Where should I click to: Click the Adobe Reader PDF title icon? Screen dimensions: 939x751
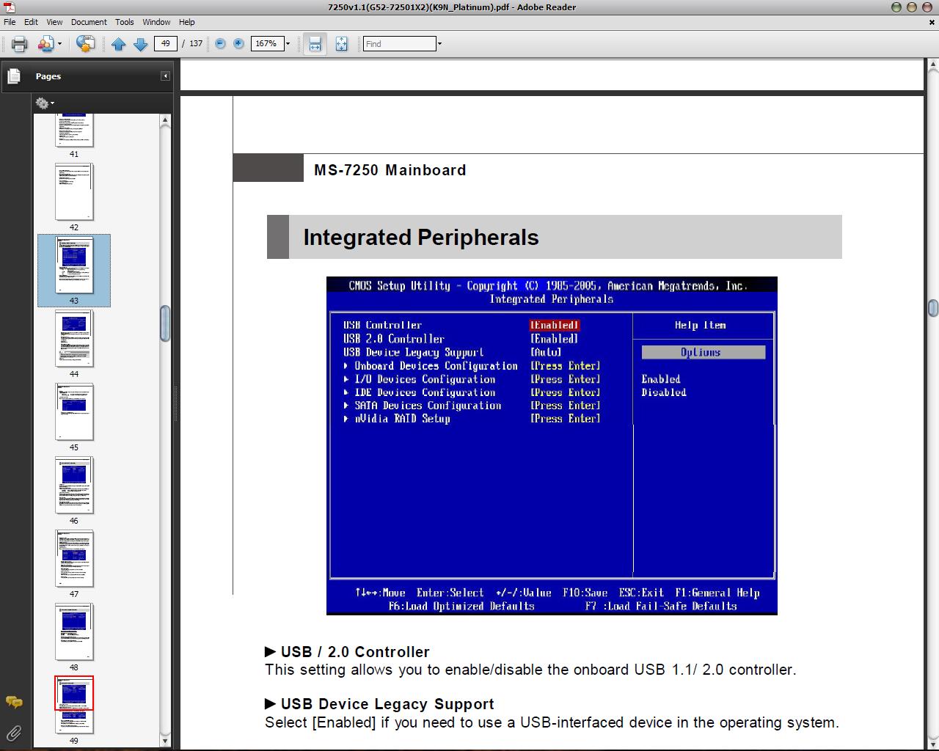(8, 7)
